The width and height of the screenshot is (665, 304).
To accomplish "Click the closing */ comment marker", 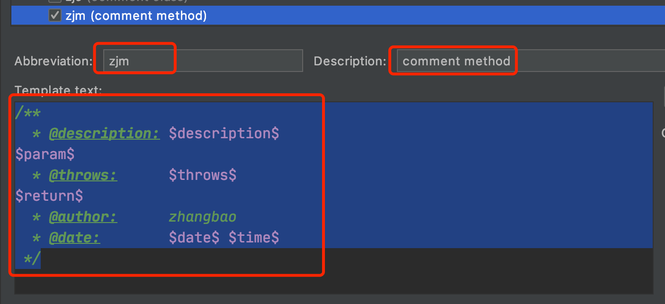I will pyautogui.click(x=32, y=259).
